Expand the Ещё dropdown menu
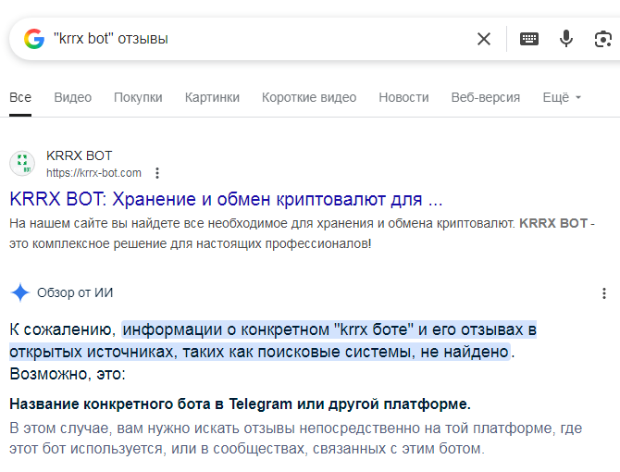The width and height of the screenshot is (620, 472). point(562,97)
